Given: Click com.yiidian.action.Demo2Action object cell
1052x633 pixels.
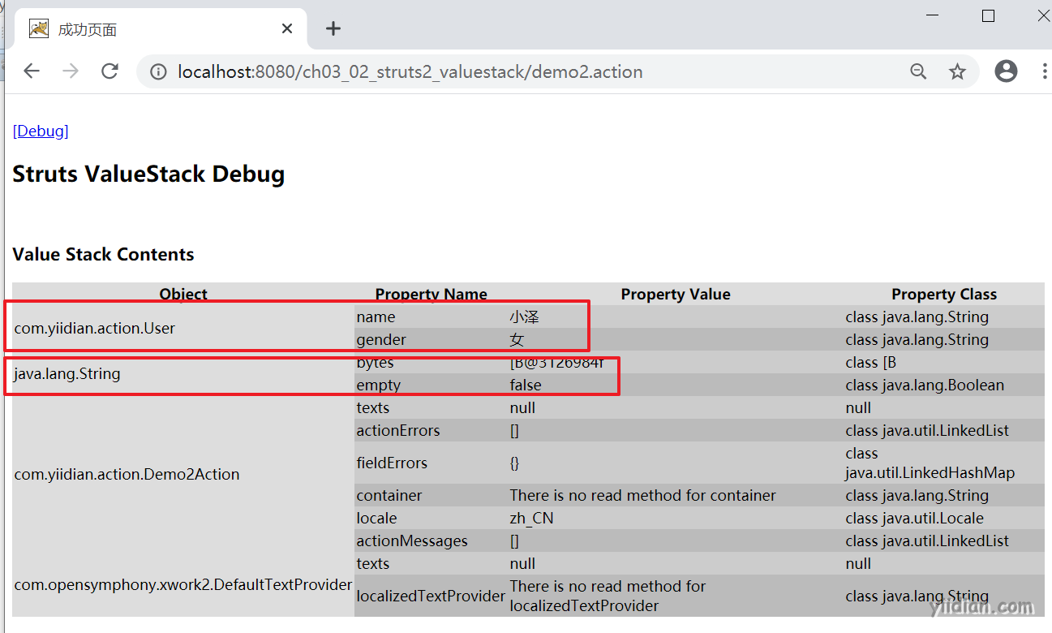Looking at the screenshot, I should 183,474.
